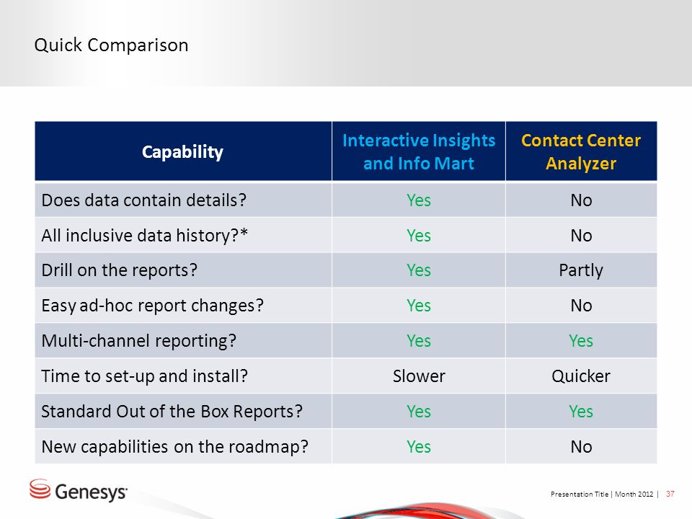The width and height of the screenshot is (692, 519).
Task: Click 'Does data contain details?' row label
Action: [x=144, y=200]
